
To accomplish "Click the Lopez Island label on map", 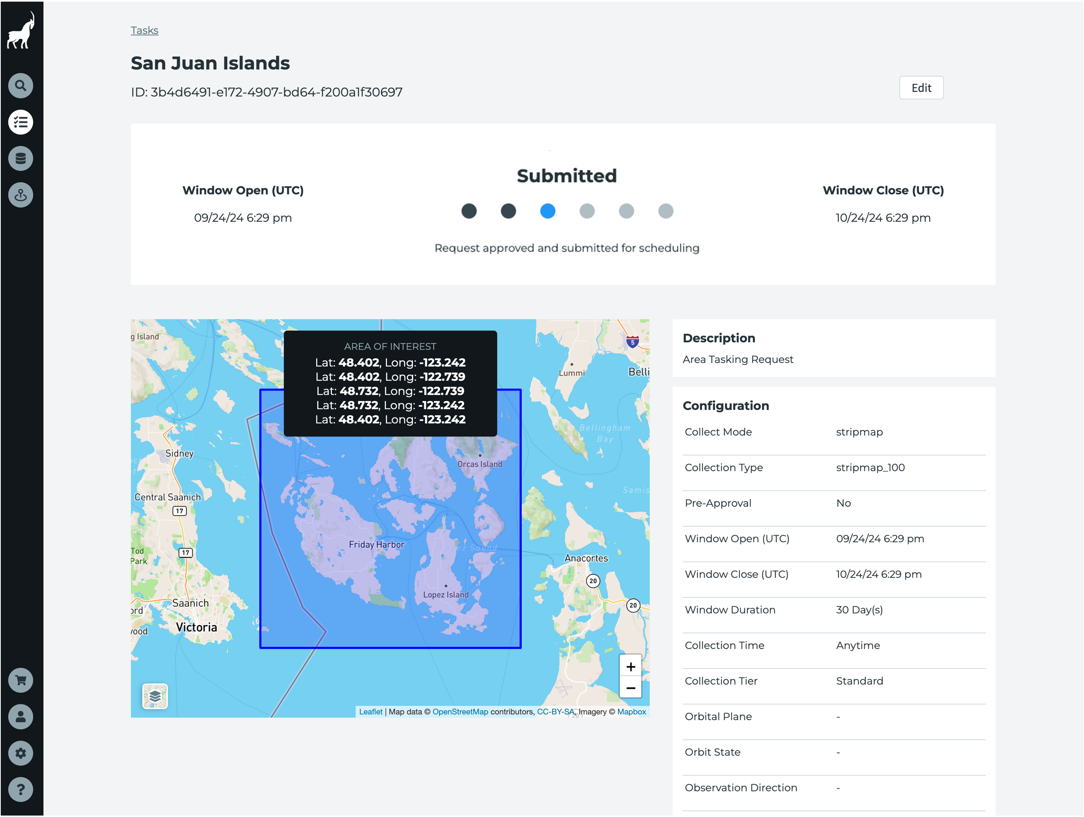I will 446,595.
